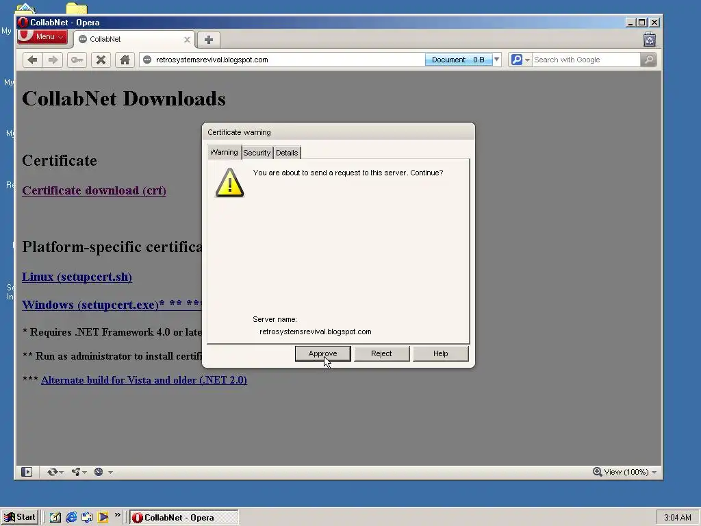Go to the Home page
The height and width of the screenshot is (526, 701).
click(x=125, y=60)
